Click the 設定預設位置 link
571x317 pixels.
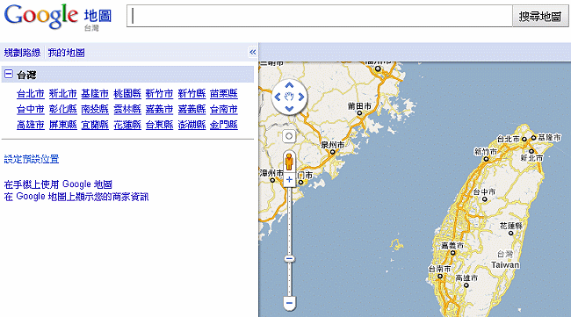[32, 159]
